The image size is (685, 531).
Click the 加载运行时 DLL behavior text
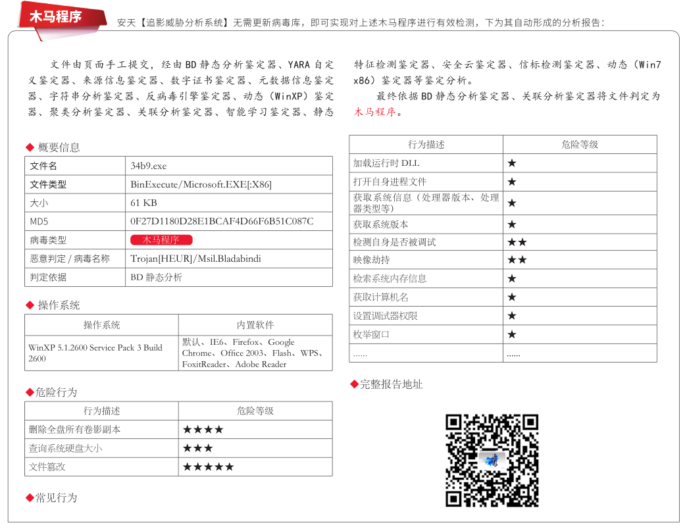coord(386,163)
